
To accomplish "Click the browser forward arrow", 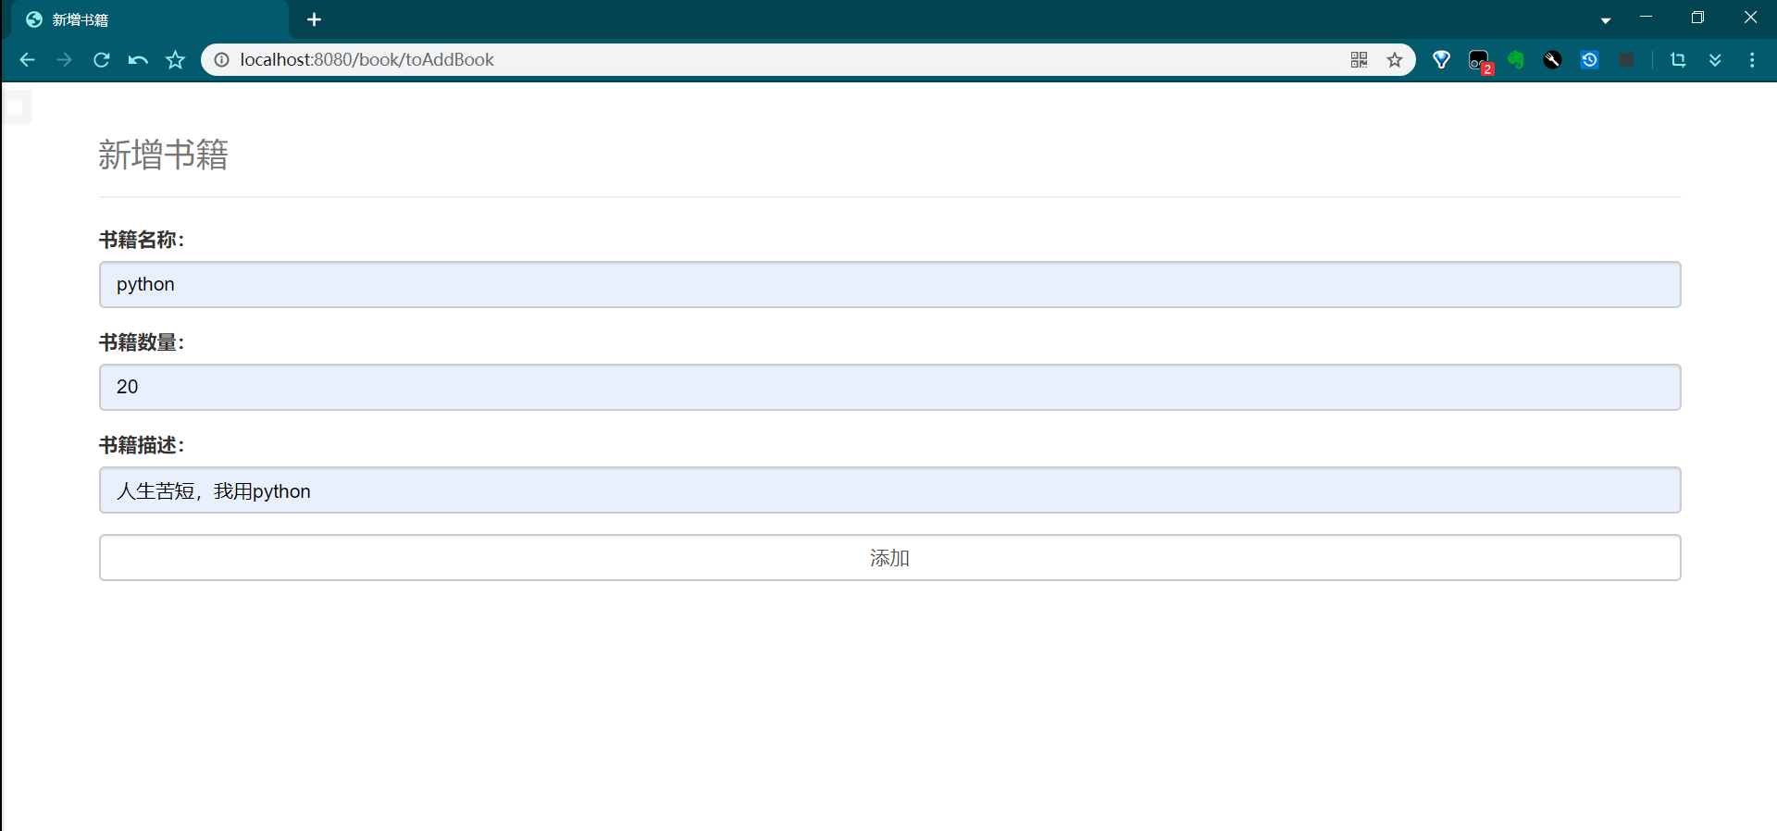I will click(64, 60).
